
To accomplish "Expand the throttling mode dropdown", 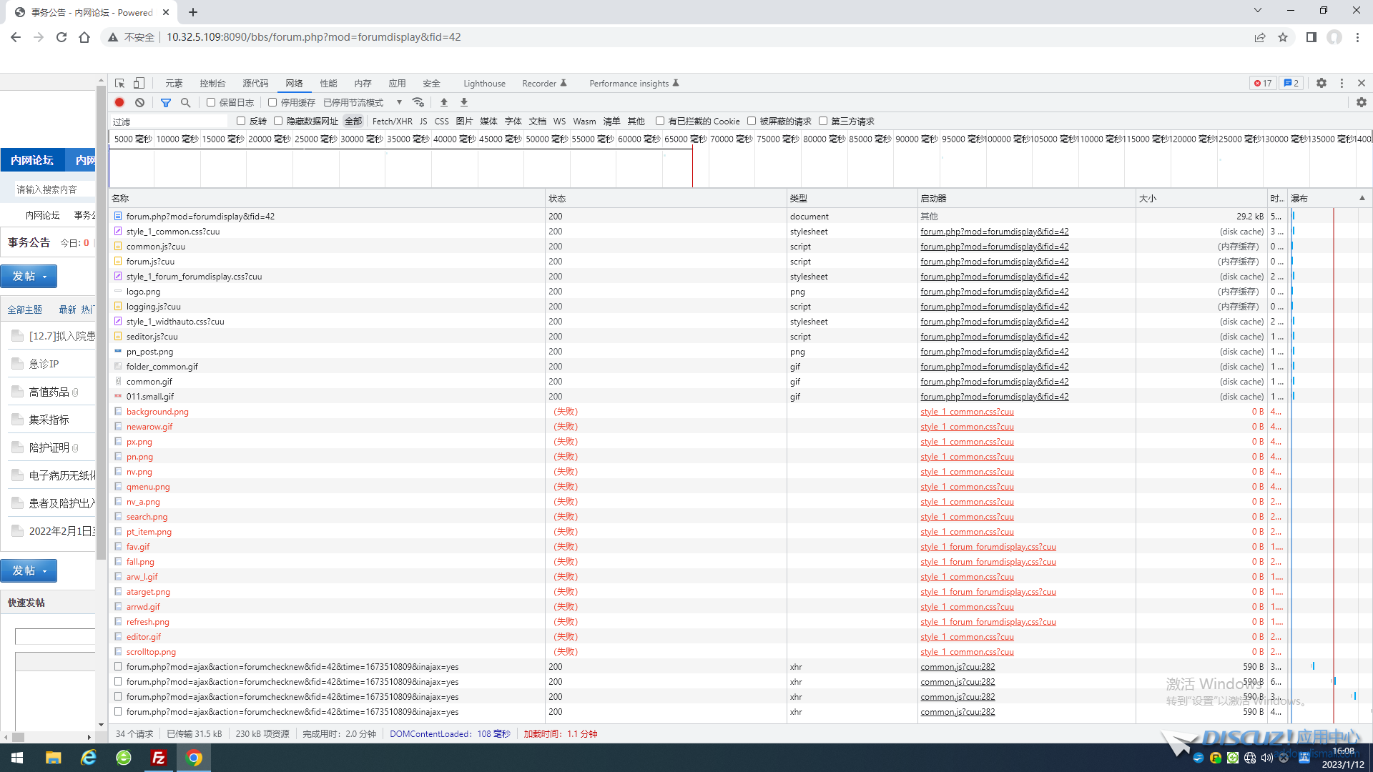I will 399,103.
